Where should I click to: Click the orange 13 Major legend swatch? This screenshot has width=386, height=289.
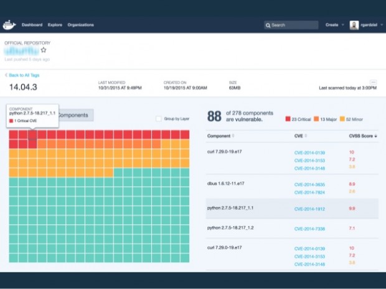click(316, 119)
